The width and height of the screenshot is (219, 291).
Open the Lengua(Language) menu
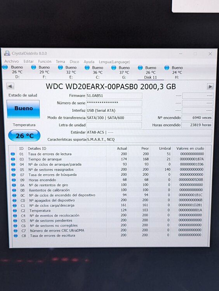click(x=115, y=62)
